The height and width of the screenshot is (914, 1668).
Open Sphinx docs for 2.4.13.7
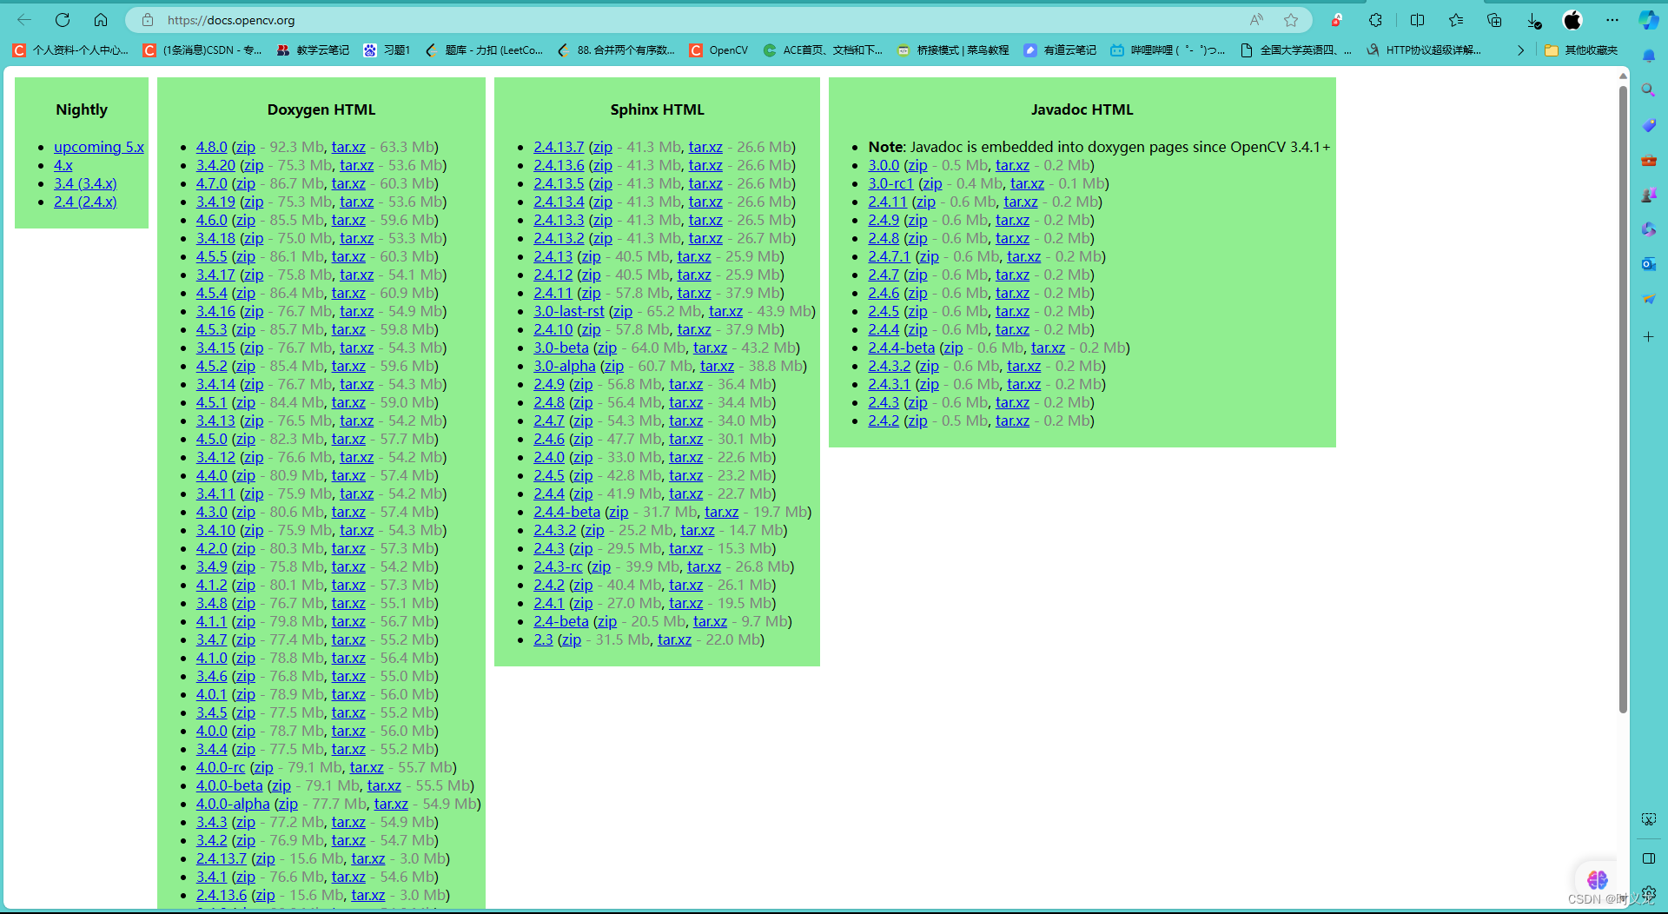tap(559, 147)
